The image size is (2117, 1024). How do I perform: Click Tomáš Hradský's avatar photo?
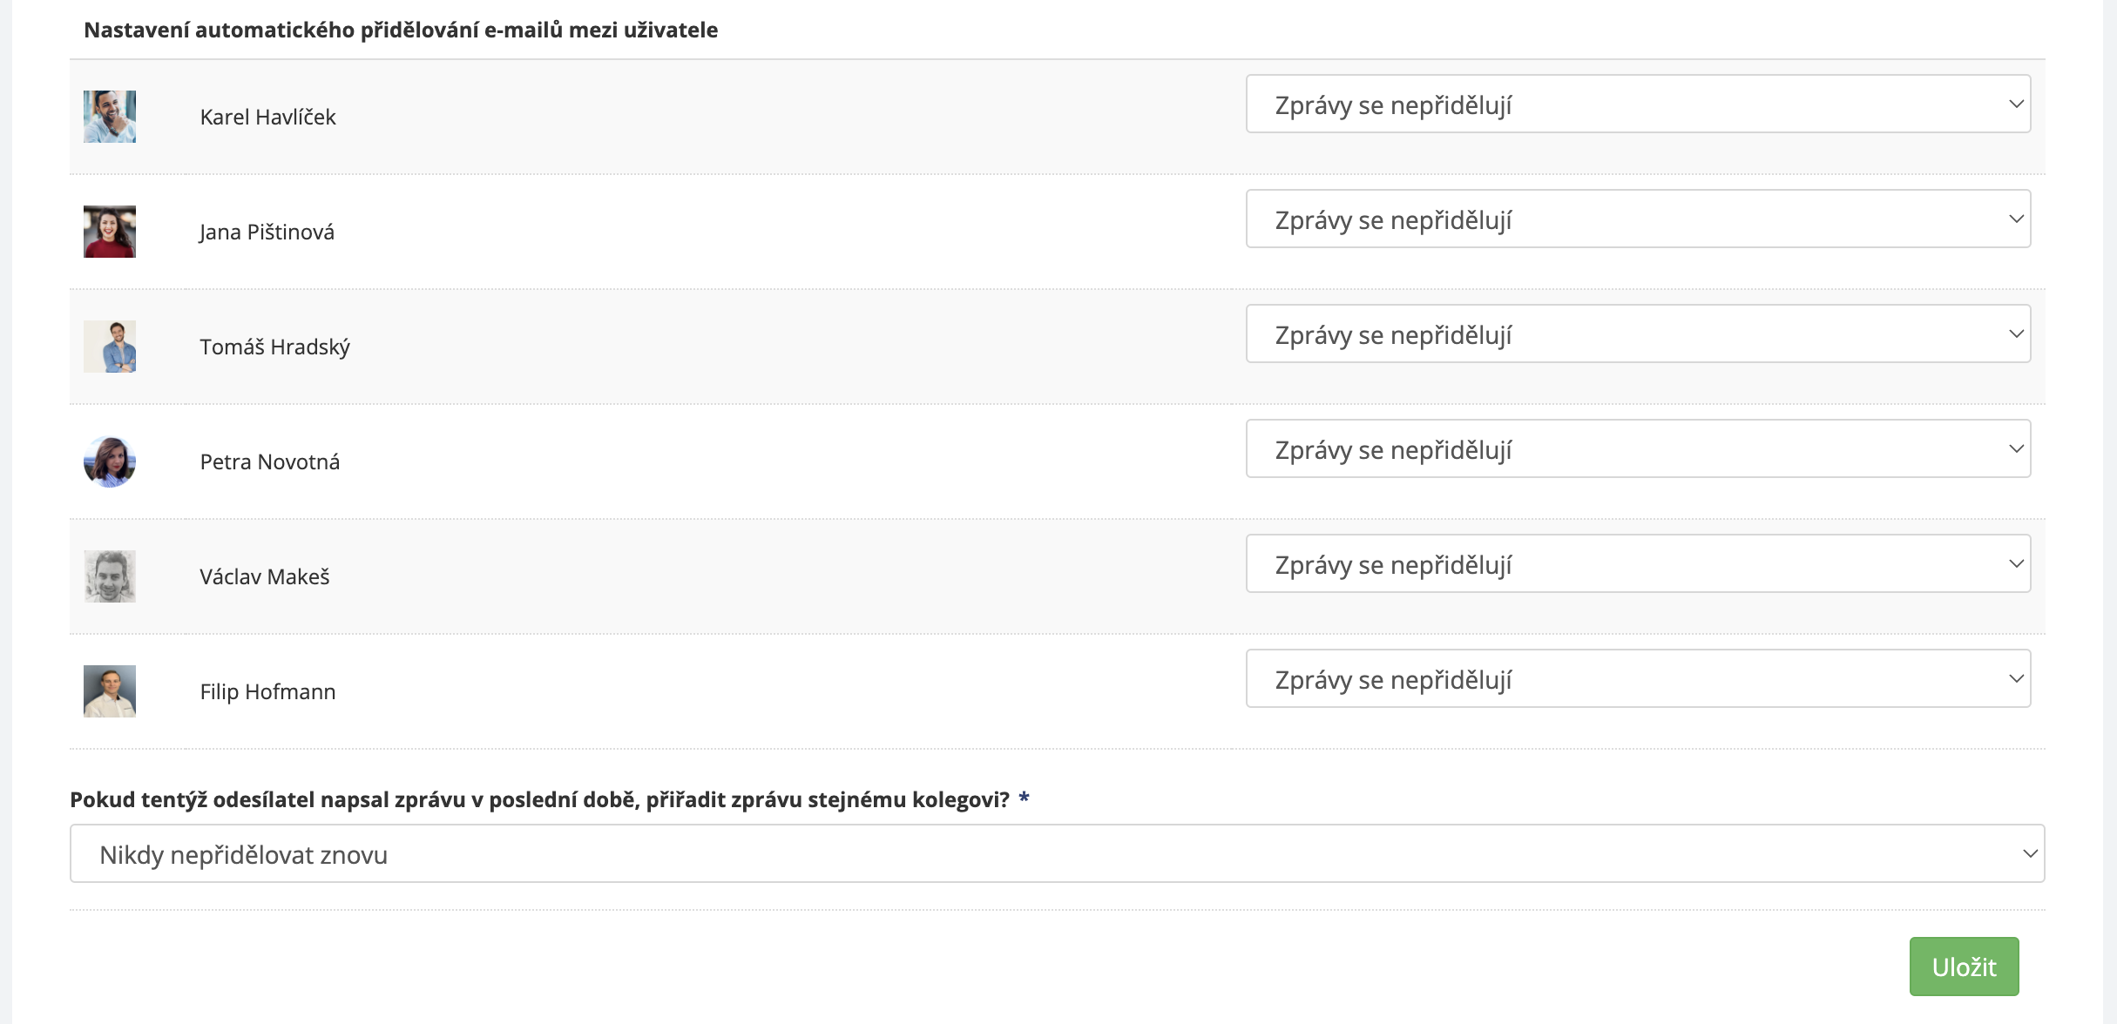(110, 347)
